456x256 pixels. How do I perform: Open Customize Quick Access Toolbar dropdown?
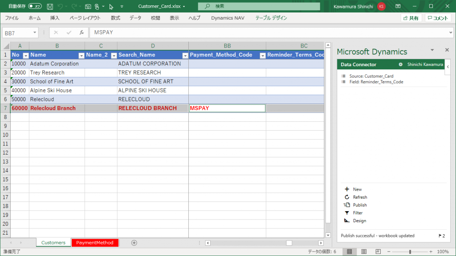(x=122, y=6)
